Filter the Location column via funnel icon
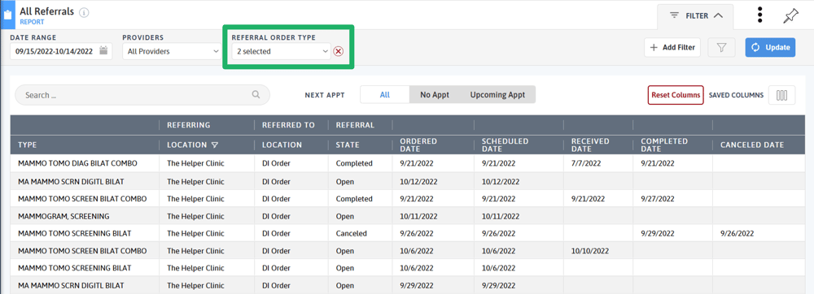 pos(214,145)
